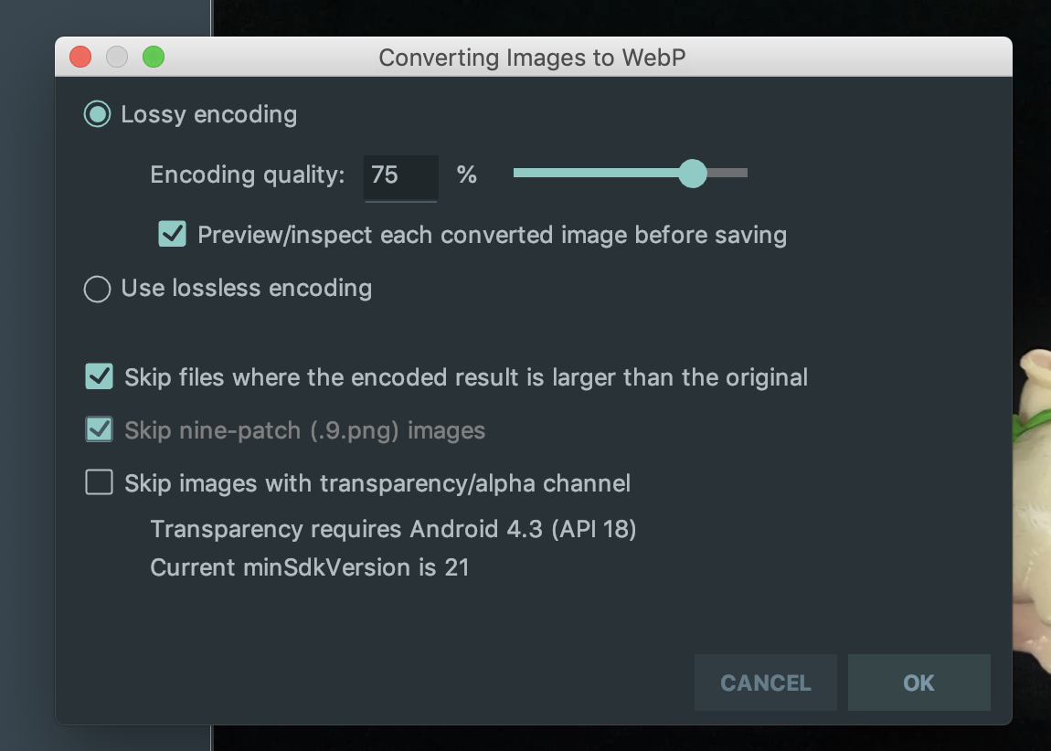Click the green zoom window button
Viewport: 1051px width, 751px height.
[x=154, y=58]
